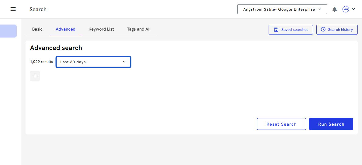
Task: Click Reset Search to clear criteria
Action: (x=281, y=124)
